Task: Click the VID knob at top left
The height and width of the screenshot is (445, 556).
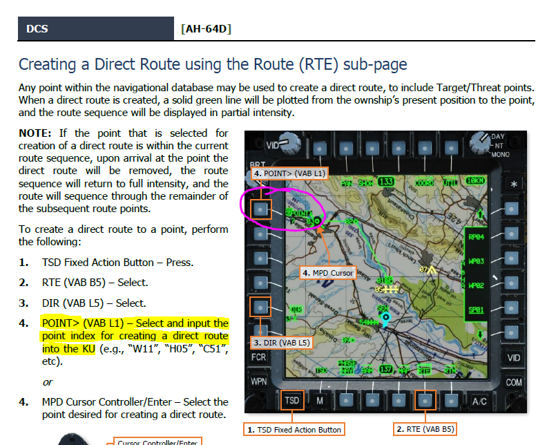Action: 289,143
